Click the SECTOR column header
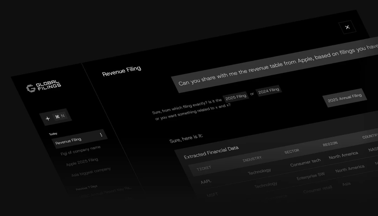 (x=292, y=151)
